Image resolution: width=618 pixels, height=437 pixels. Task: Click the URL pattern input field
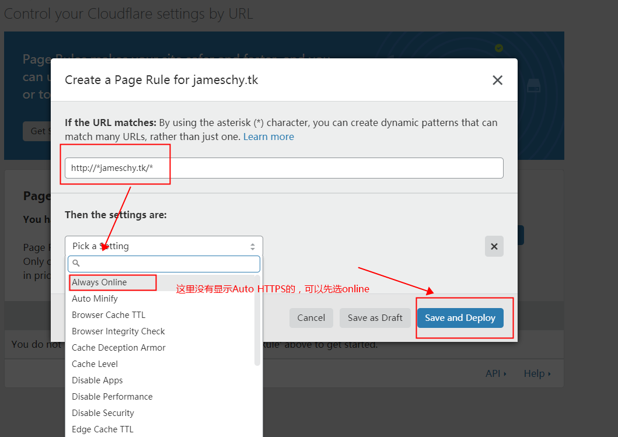click(x=284, y=168)
